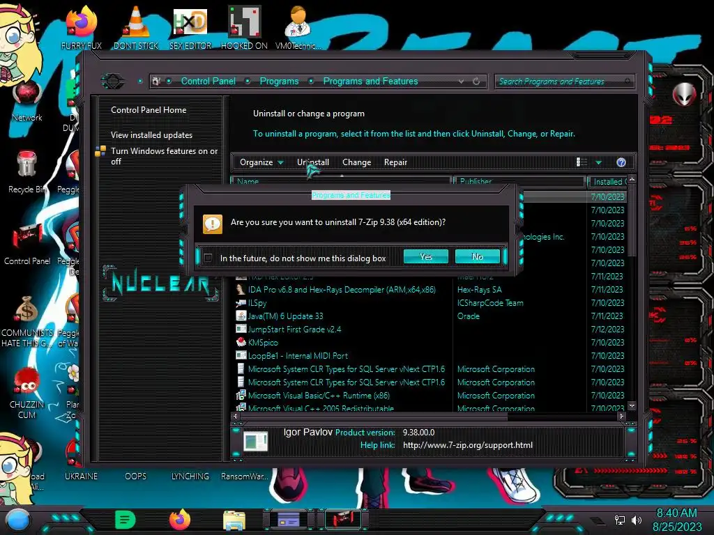Open the FURRY FUX Firefox desktop shortcut

point(81,26)
